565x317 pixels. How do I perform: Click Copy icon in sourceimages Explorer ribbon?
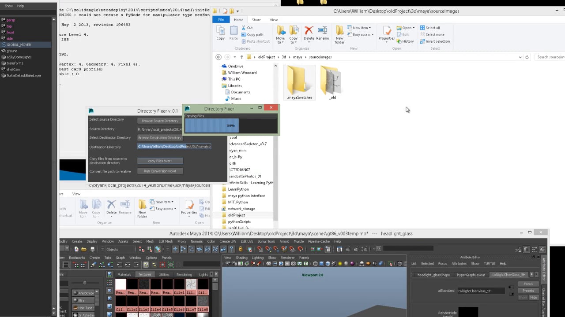click(221, 33)
